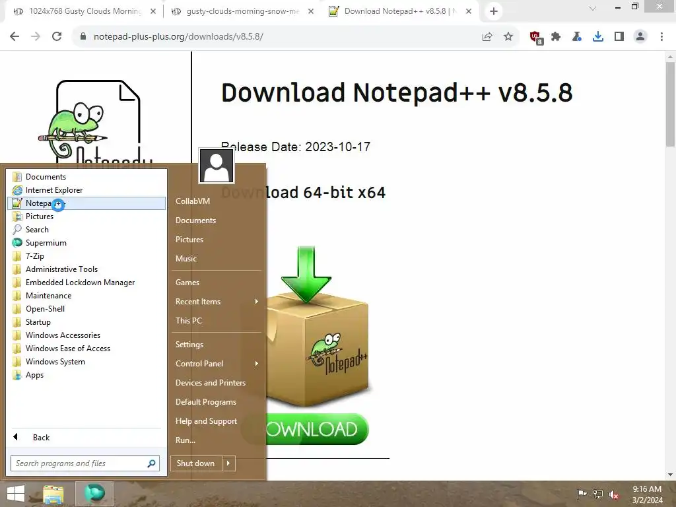The width and height of the screenshot is (676, 507).
Task: Open Documents in right Start column
Action: point(217,220)
